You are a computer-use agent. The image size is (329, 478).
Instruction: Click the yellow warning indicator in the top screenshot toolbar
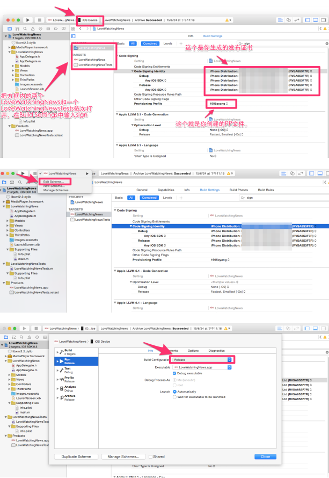228,20
